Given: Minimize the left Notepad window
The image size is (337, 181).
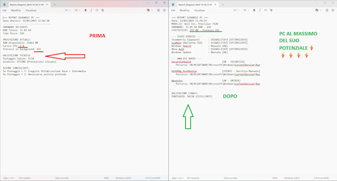Looking at the screenshot, I should [148, 3].
